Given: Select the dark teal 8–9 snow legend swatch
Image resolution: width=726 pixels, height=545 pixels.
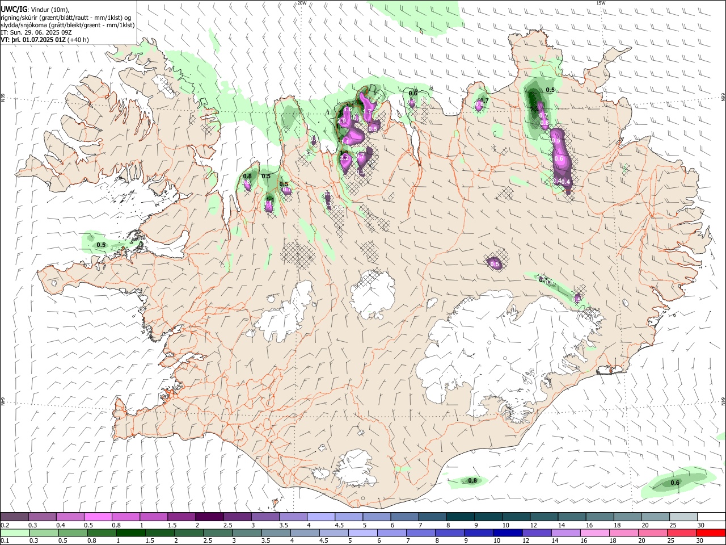Looking at the screenshot, I should 461,517.
